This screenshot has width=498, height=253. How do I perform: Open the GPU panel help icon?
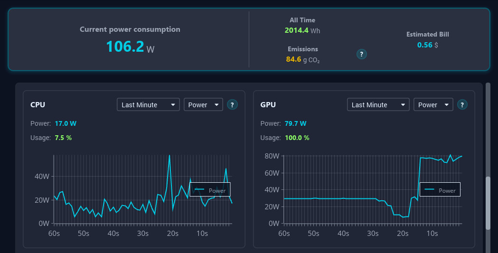click(x=462, y=105)
